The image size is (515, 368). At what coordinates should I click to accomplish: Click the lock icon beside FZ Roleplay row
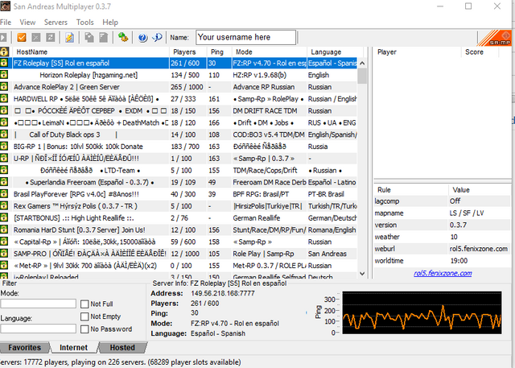pos(4,63)
